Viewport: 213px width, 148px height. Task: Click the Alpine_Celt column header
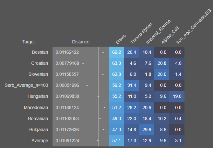click(170, 35)
